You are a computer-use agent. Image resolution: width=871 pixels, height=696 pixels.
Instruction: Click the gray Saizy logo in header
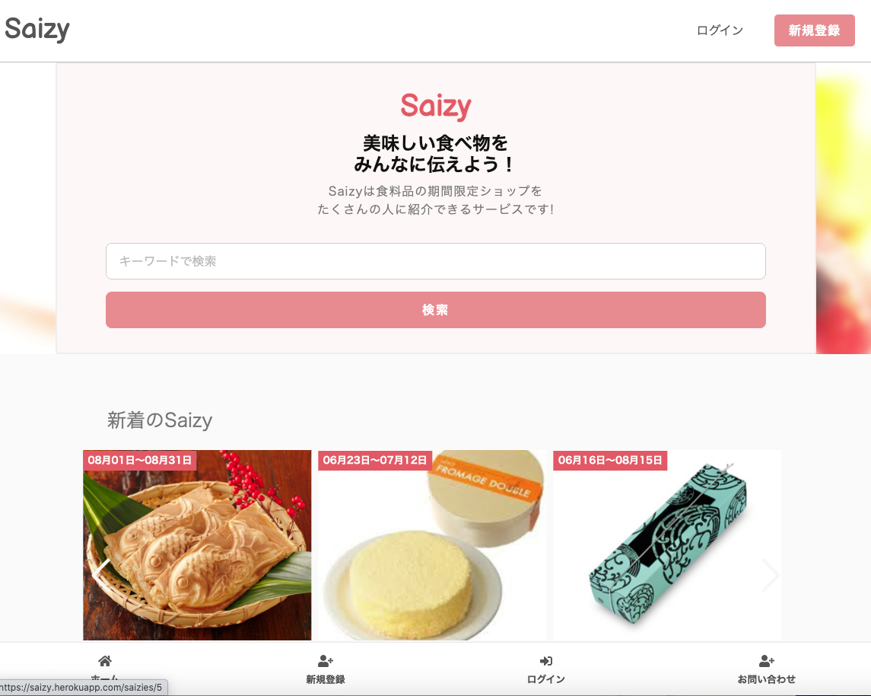(37, 29)
